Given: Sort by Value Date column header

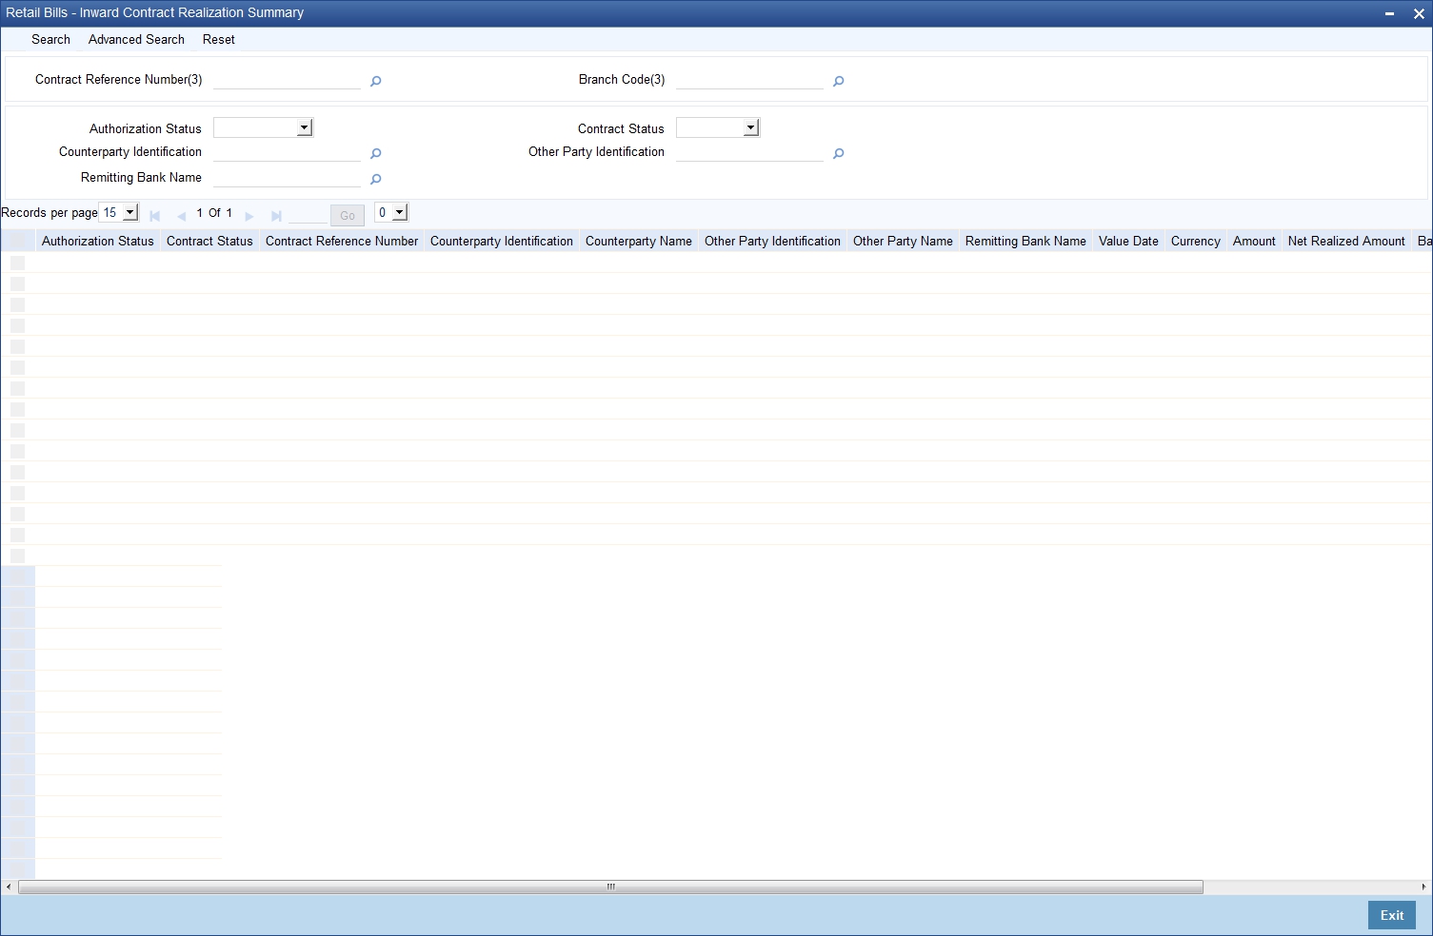Looking at the screenshot, I should pos(1128,242).
